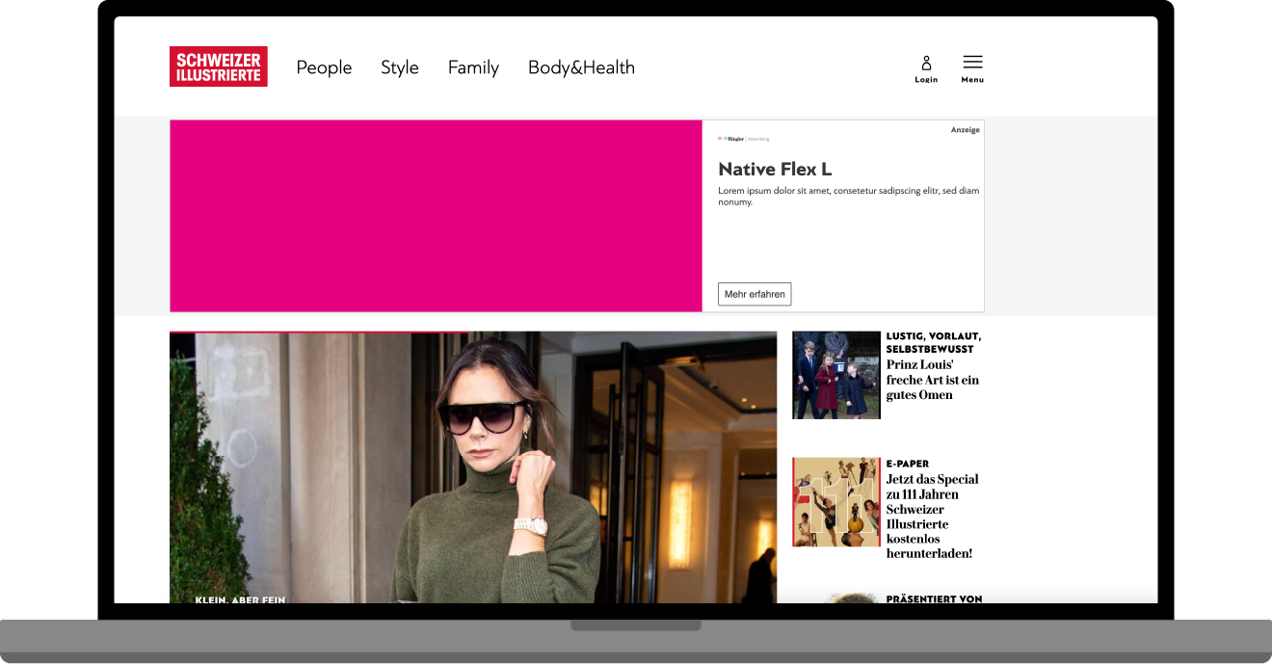Viewport: 1272px width, 664px height.
Task: Open the Family section
Action: [x=473, y=67]
